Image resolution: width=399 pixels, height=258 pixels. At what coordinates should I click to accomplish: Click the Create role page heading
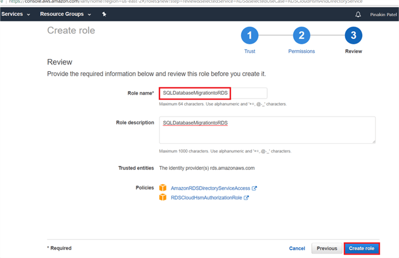pos(71,30)
